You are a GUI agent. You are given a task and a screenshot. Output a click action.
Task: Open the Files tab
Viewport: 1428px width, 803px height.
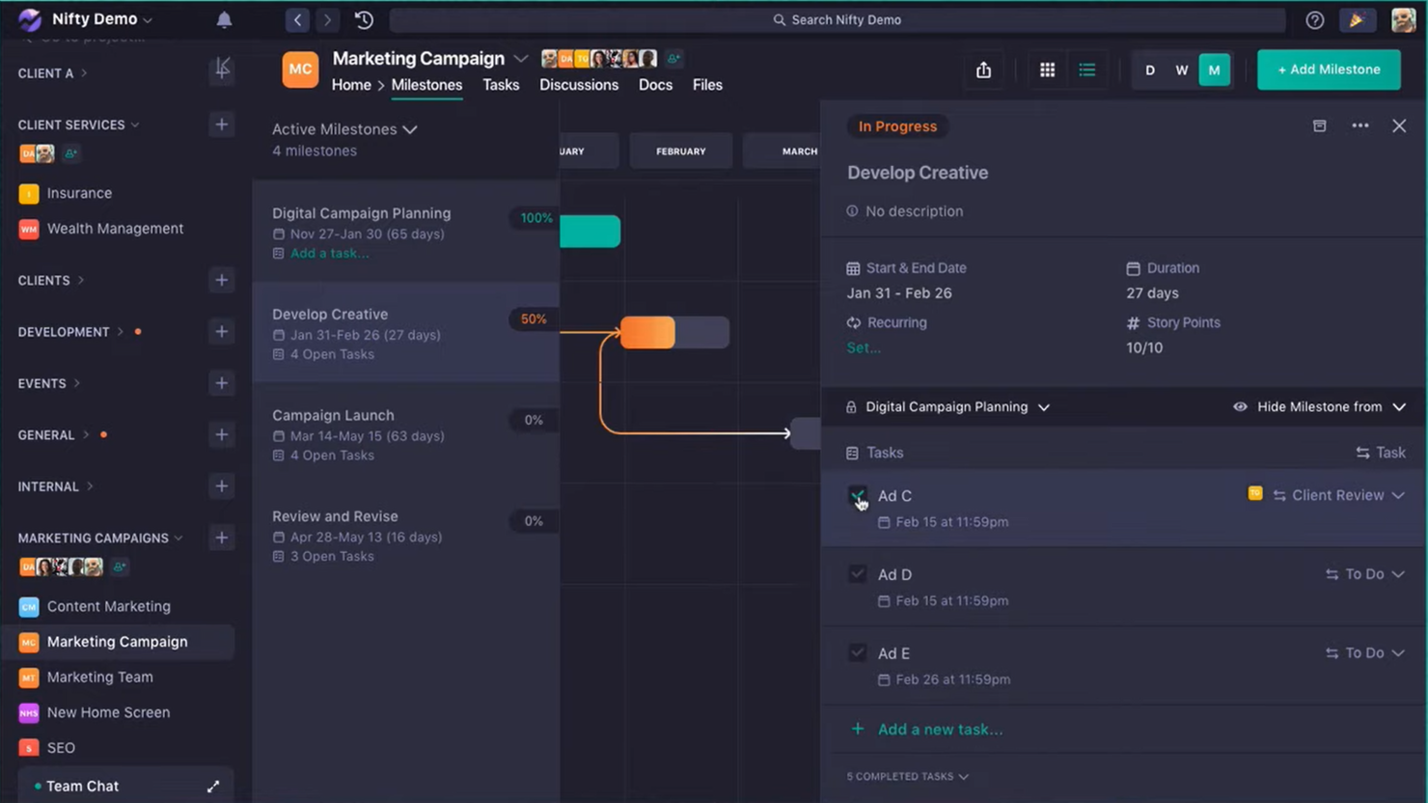707,85
